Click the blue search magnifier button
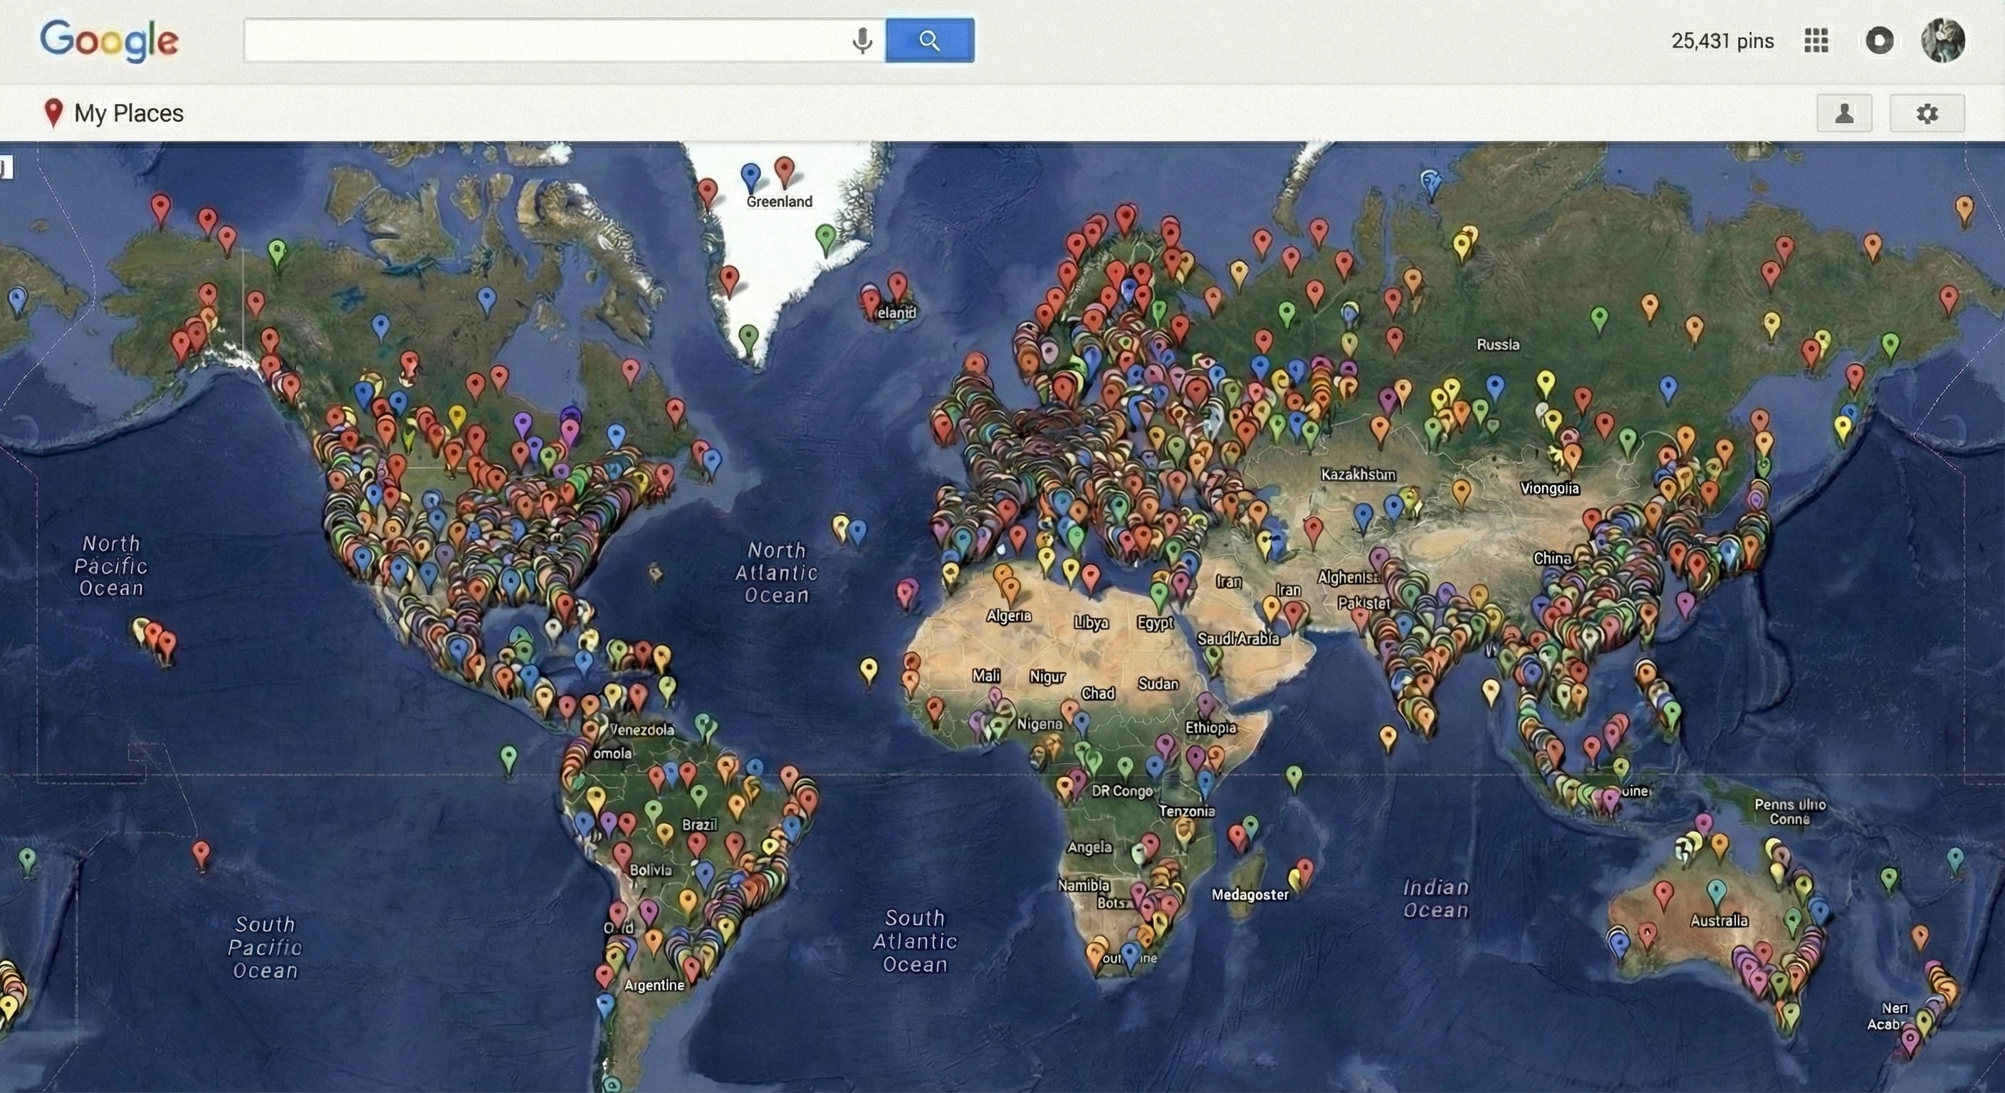 coord(929,41)
